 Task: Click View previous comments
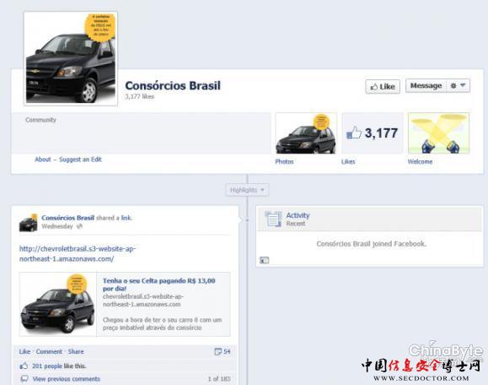[67, 379]
